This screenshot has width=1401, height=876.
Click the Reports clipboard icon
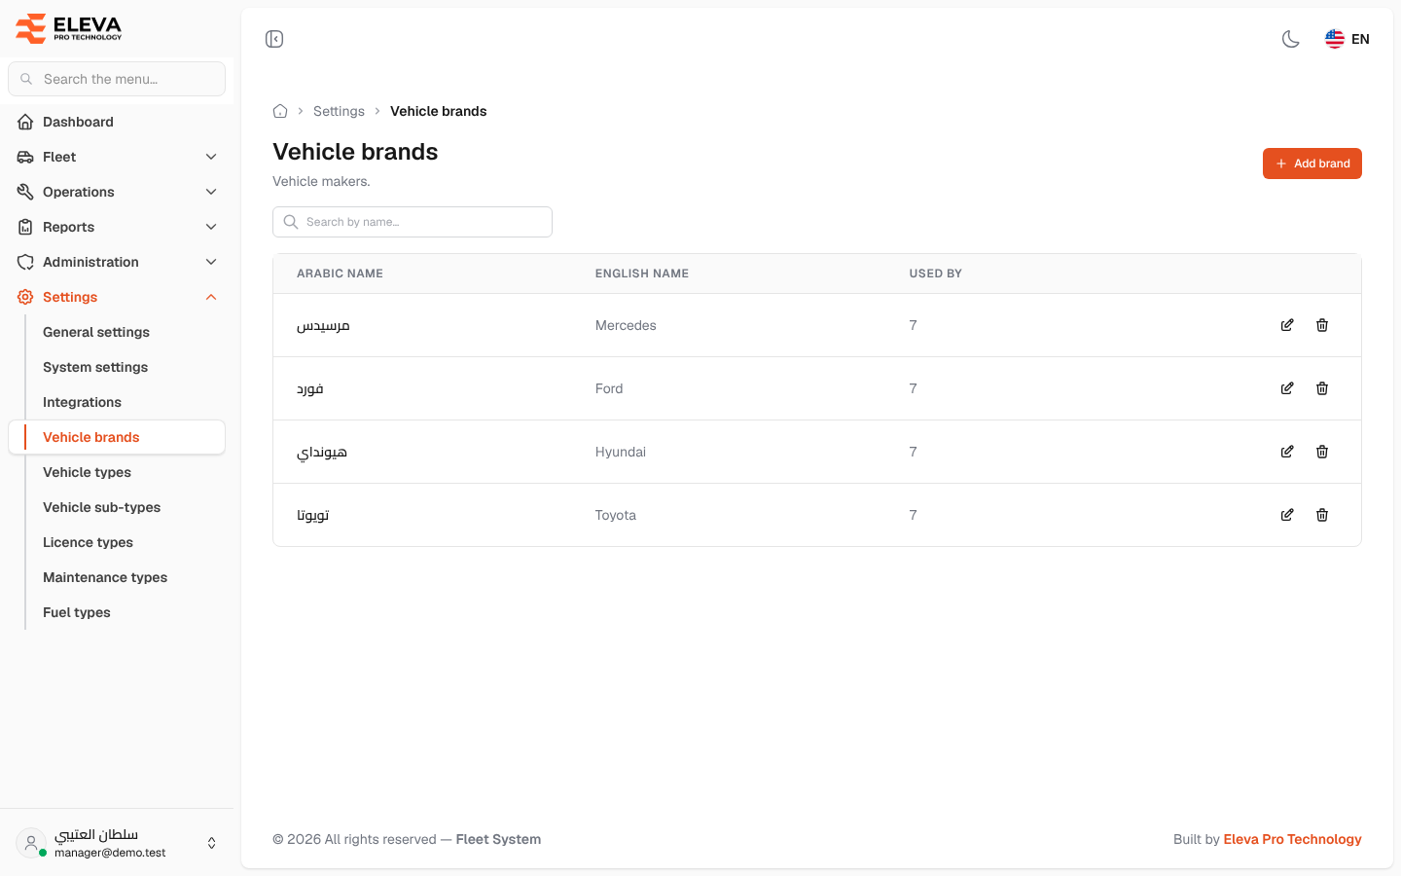click(x=25, y=227)
